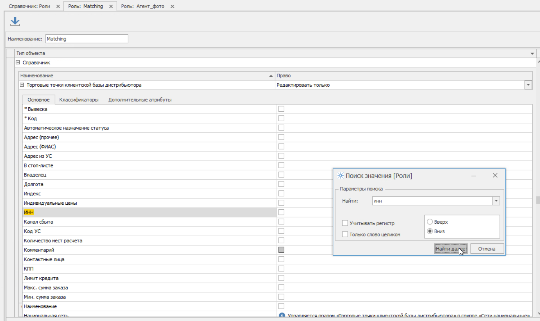
Task: Select the Вверх search direction
Action: [x=430, y=222]
